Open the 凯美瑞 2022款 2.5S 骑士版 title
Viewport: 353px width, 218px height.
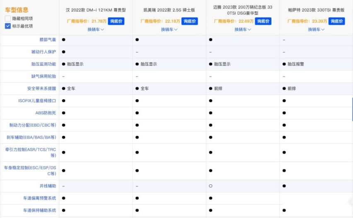(169, 10)
